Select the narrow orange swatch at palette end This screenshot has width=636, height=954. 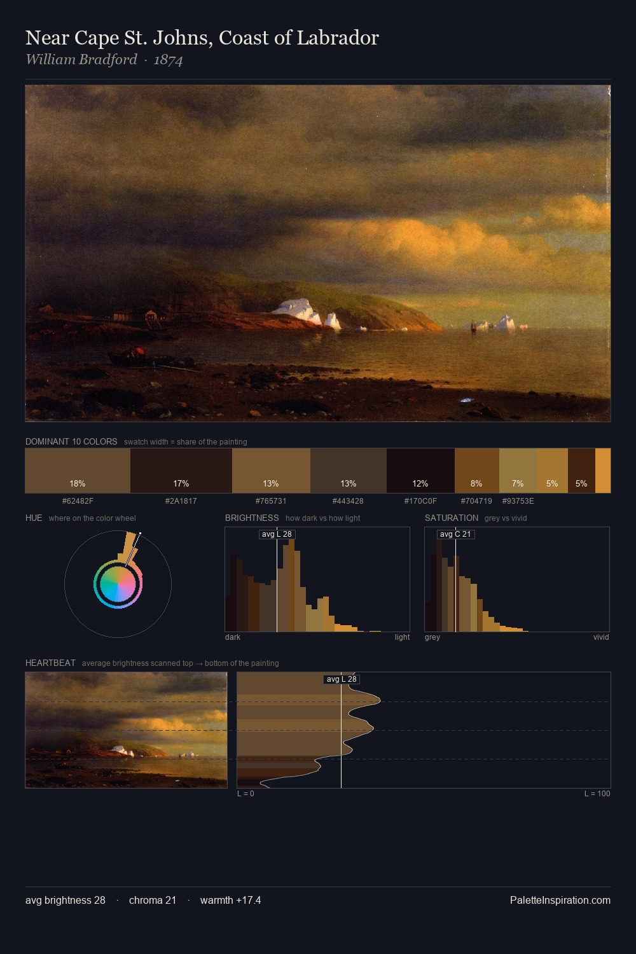click(603, 471)
